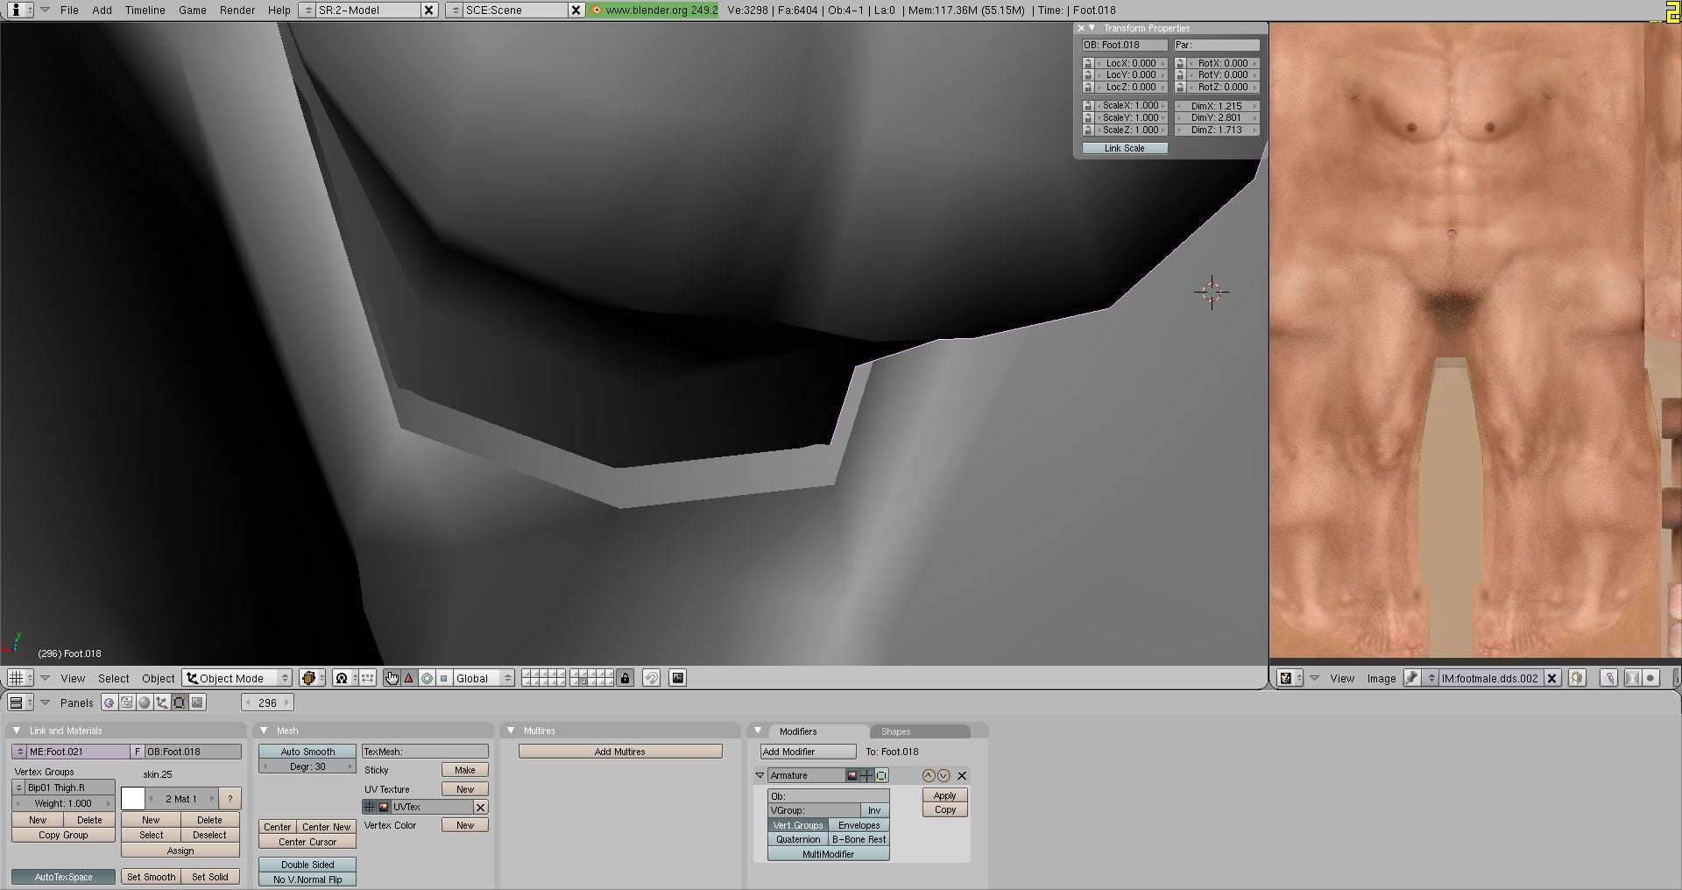Click the Set Smooth button
This screenshot has width=1682, height=890.
pyautogui.click(x=151, y=877)
